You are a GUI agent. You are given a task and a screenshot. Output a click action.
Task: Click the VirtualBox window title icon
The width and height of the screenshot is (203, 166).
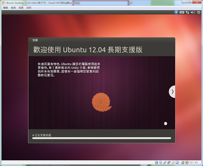(x=3, y=3)
